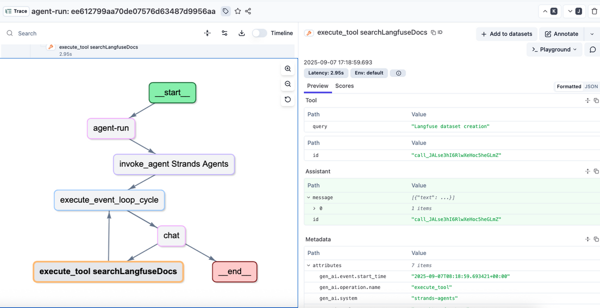
Task: Collapse the message row in Assistant
Action: tap(308, 197)
